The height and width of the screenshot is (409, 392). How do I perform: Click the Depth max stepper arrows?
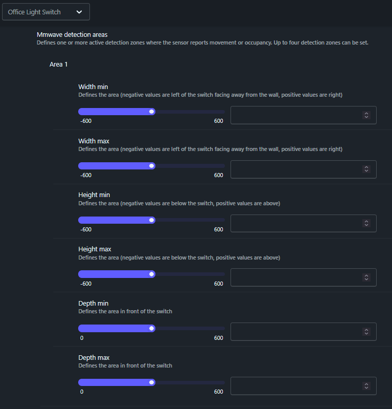point(366,386)
